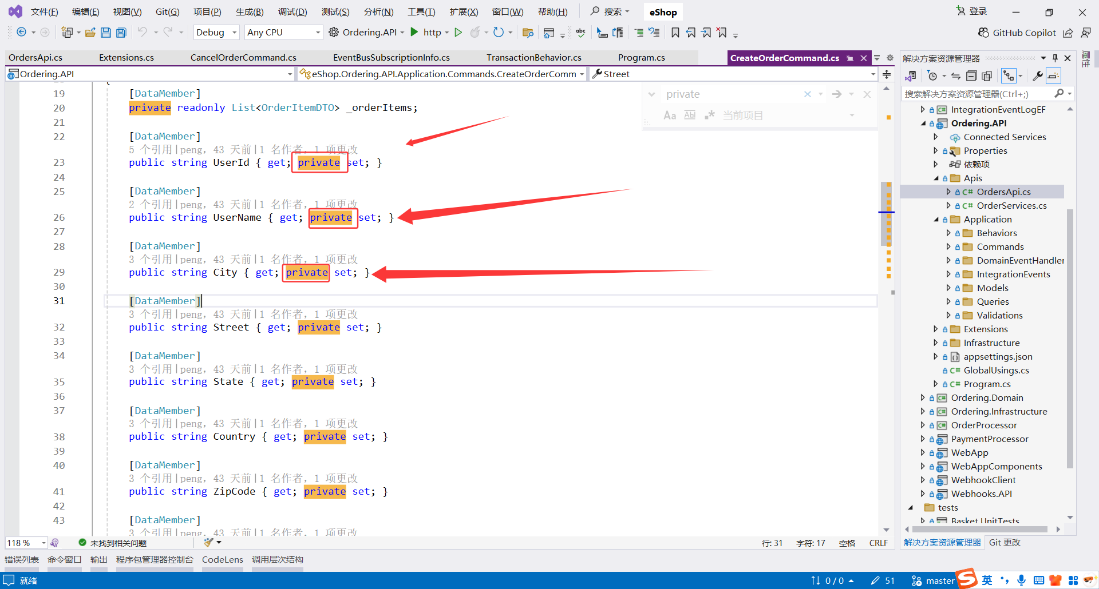The width and height of the screenshot is (1099, 589).
Task: Click the Ordering.API startup project gear icon
Action: point(334,33)
